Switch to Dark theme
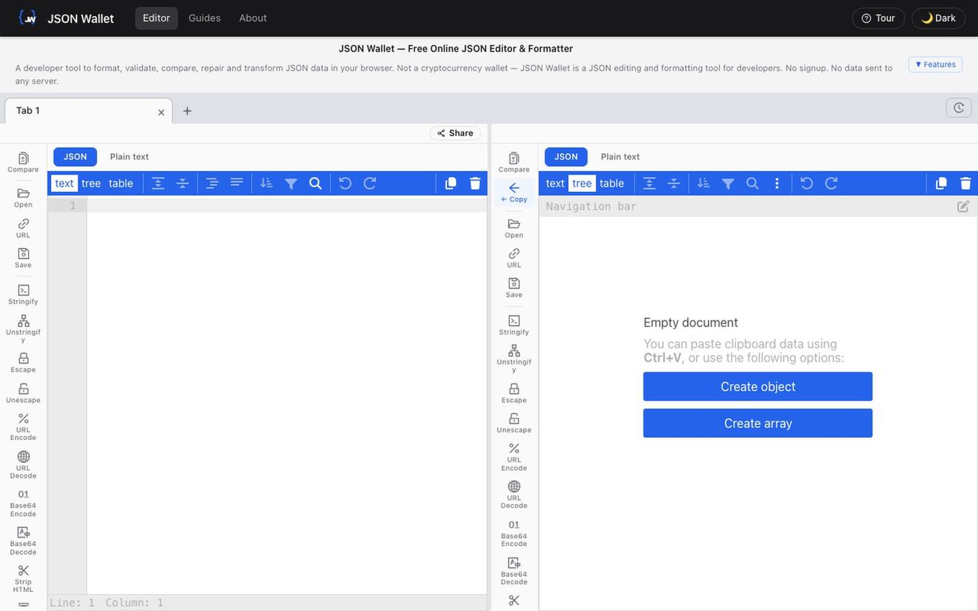This screenshot has width=978, height=611. [938, 18]
